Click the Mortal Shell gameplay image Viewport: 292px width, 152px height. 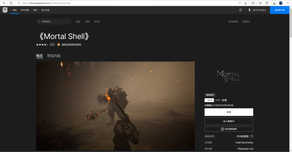pyautogui.click(x=115, y=106)
